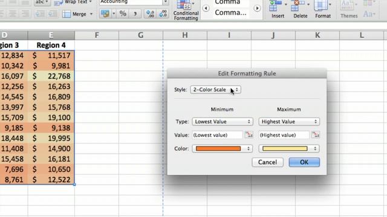387x217 pixels.
Task: Click cell with value 10,650
Action: (x=51, y=169)
